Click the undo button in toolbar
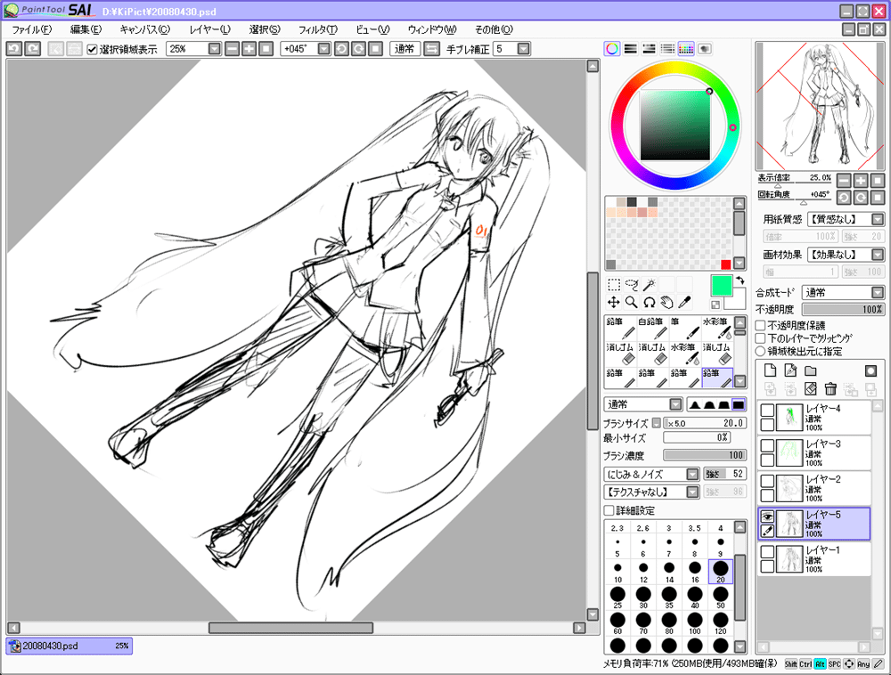The height and width of the screenshot is (675, 891). click(x=14, y=49)
